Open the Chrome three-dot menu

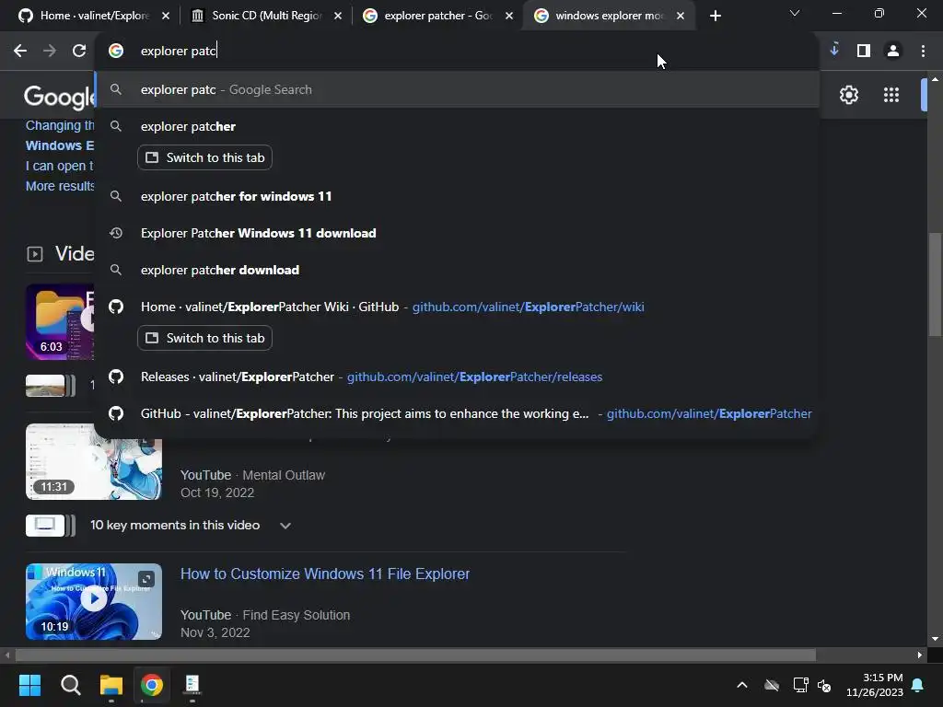click(923, 52)
